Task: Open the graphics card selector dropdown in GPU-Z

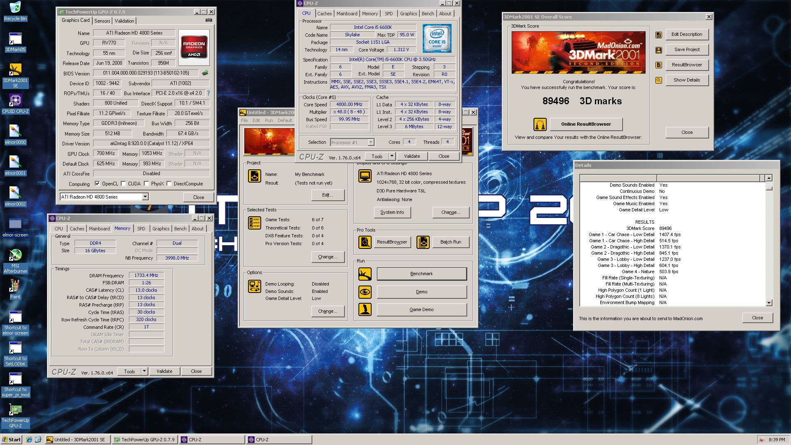Action: point(145,197)
